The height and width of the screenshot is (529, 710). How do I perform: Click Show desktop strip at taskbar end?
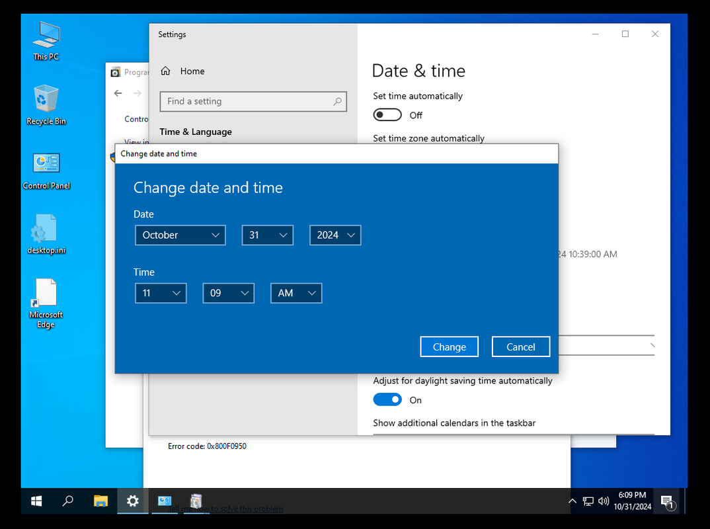point(686,501)
